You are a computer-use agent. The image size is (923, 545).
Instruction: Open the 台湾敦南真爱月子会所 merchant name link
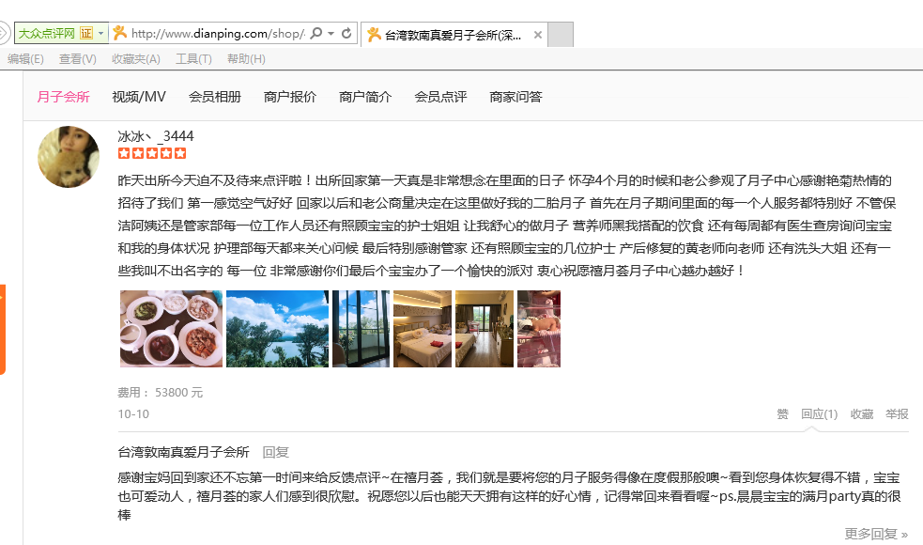[x=184, y=453]
